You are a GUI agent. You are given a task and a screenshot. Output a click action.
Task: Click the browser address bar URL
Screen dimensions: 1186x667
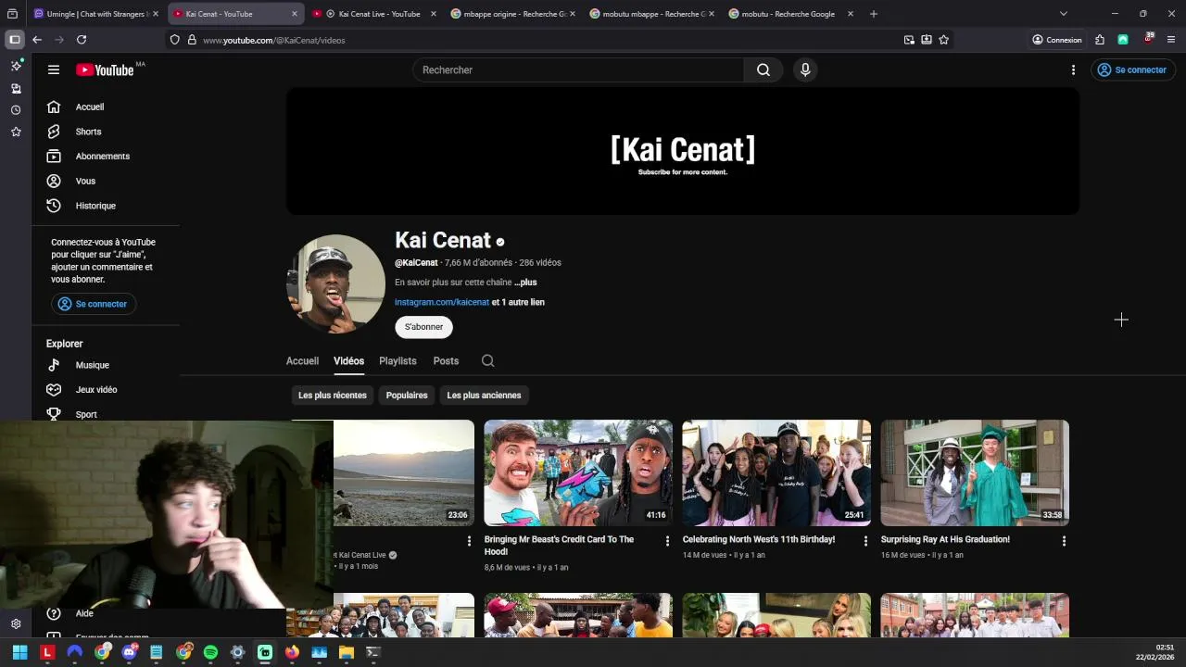point(274,40)
